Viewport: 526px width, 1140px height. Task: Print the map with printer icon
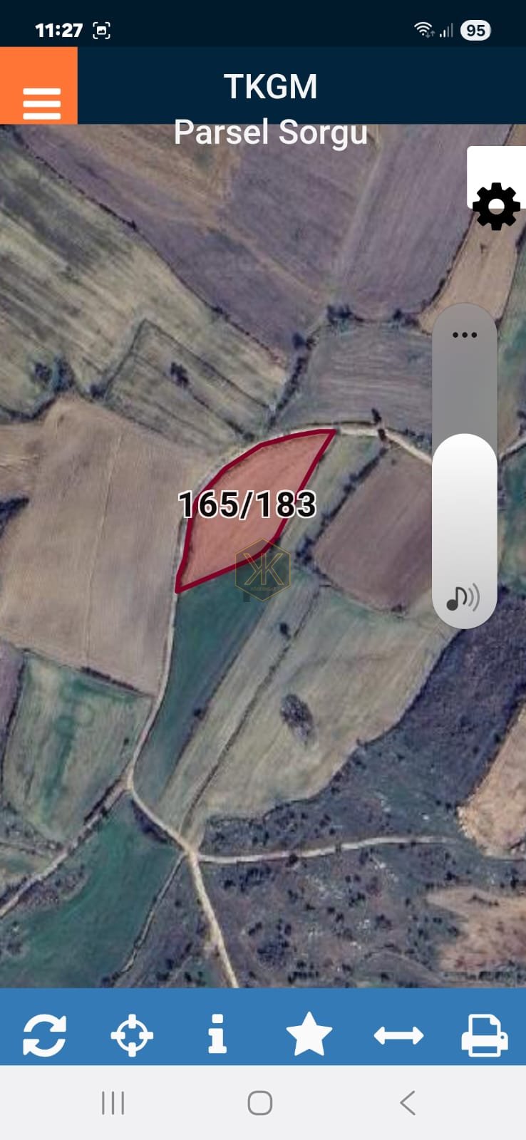(485, 1035)
